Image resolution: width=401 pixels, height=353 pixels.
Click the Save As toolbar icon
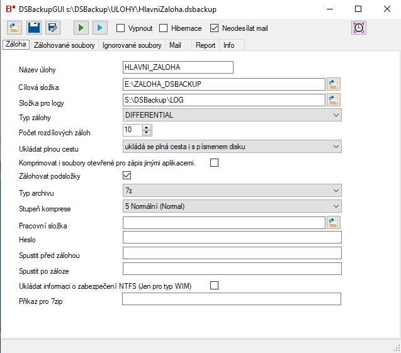coord(53,28)
